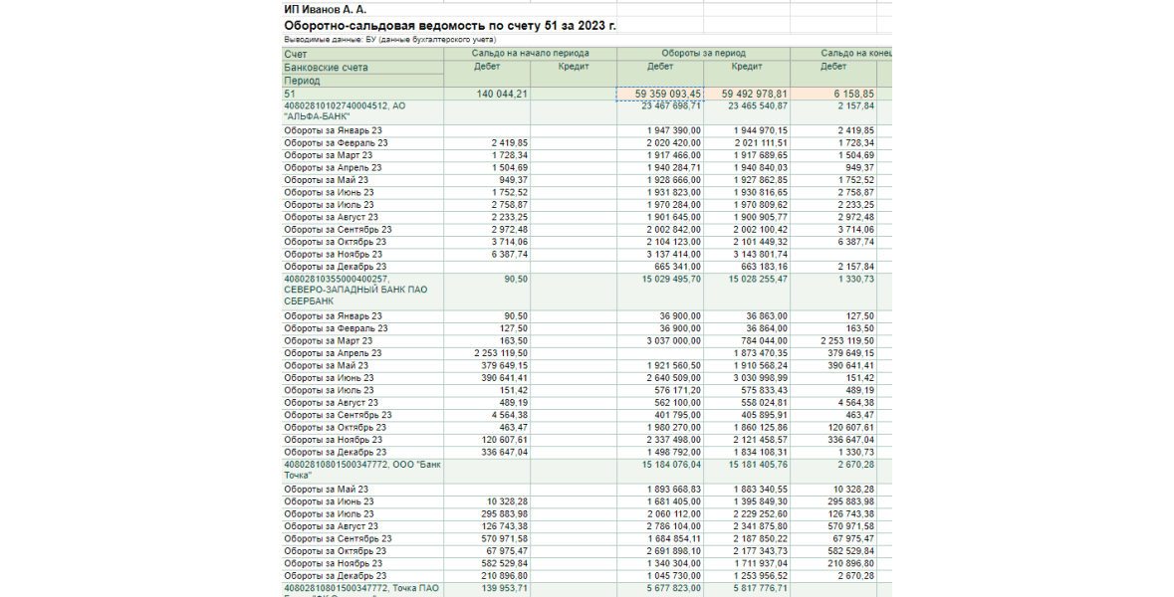Screen dimensions: 1174x597
Task: Select the cell '1 900 905,77'
Action: (x=747, y=217)
